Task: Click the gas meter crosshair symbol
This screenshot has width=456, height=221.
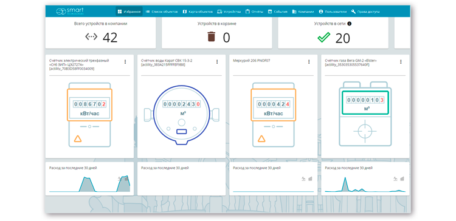Action: [365, 131]
